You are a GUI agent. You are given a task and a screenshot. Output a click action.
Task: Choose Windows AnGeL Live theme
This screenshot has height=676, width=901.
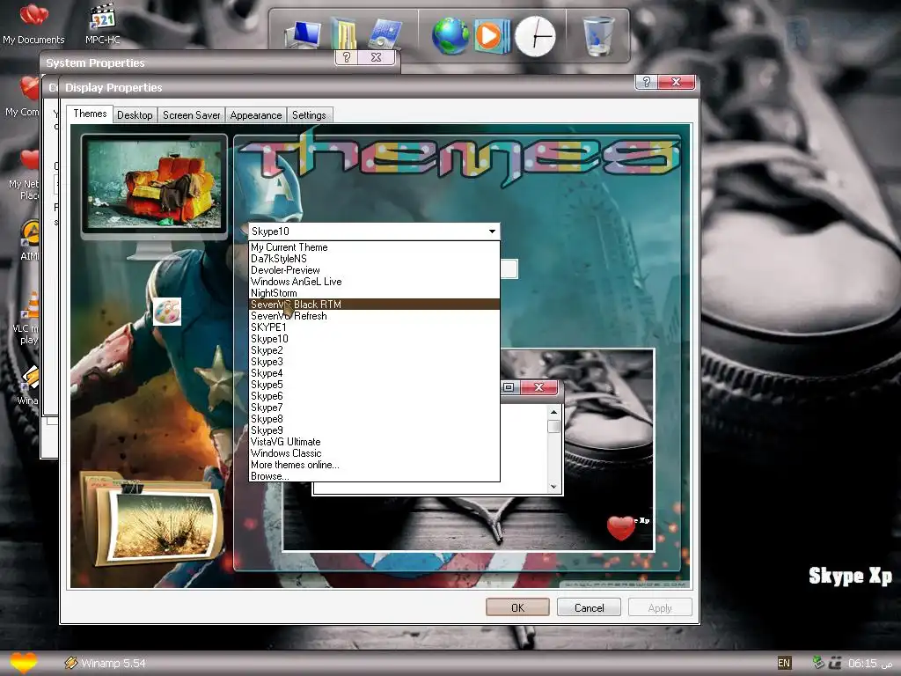click(374, 282)
